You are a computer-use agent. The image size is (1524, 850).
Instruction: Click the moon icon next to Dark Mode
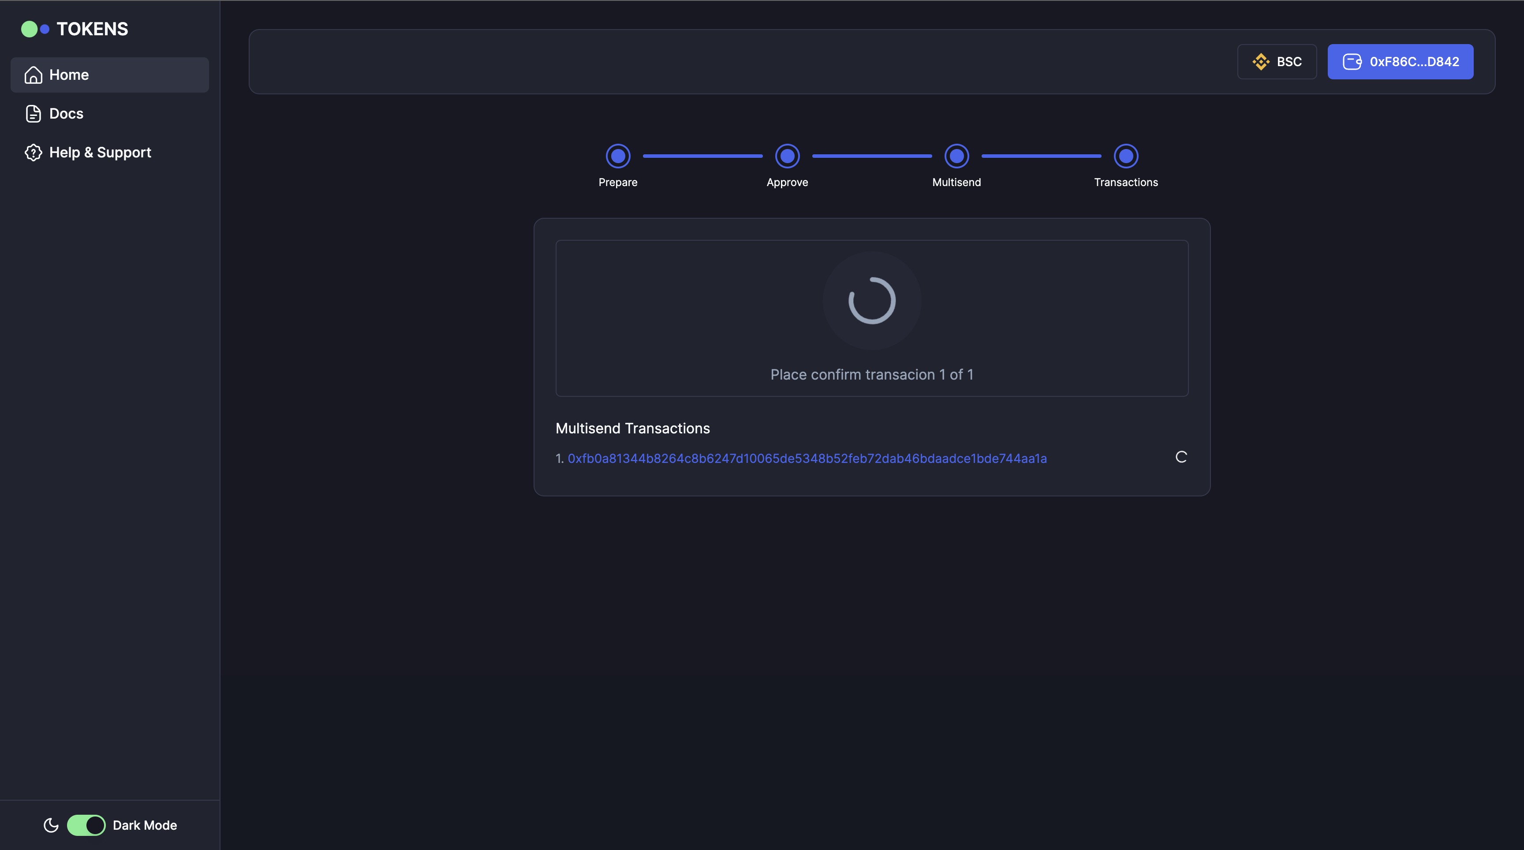(51, 825)
